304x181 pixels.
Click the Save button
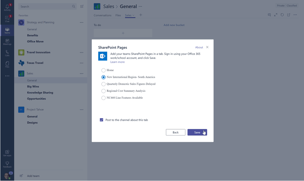coord(197,132)
